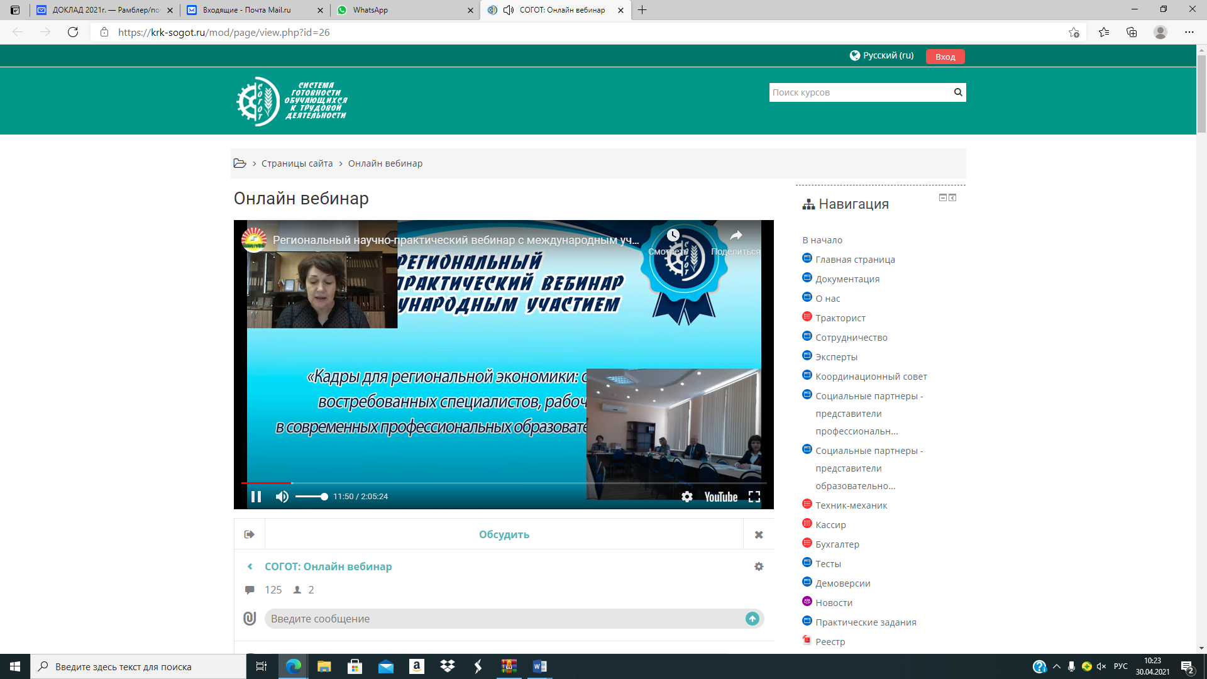Open the Русский (ru) language menu
The height and width of the screenshot is (679, 1207).
(x=881, y=56)
